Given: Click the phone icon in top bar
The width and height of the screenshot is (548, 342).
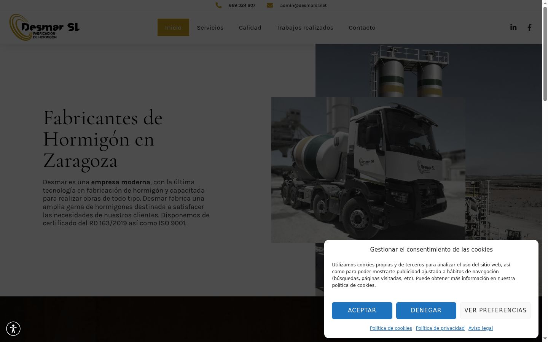Looking at the screenshot, I should (218, 5).
